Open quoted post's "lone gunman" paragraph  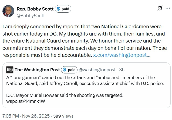pyautogui.click(x=85, y=80)
